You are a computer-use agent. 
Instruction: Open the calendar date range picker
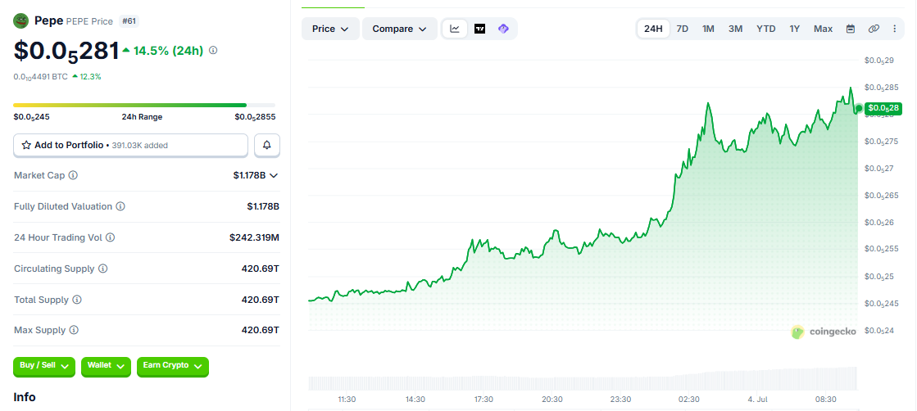851,29
